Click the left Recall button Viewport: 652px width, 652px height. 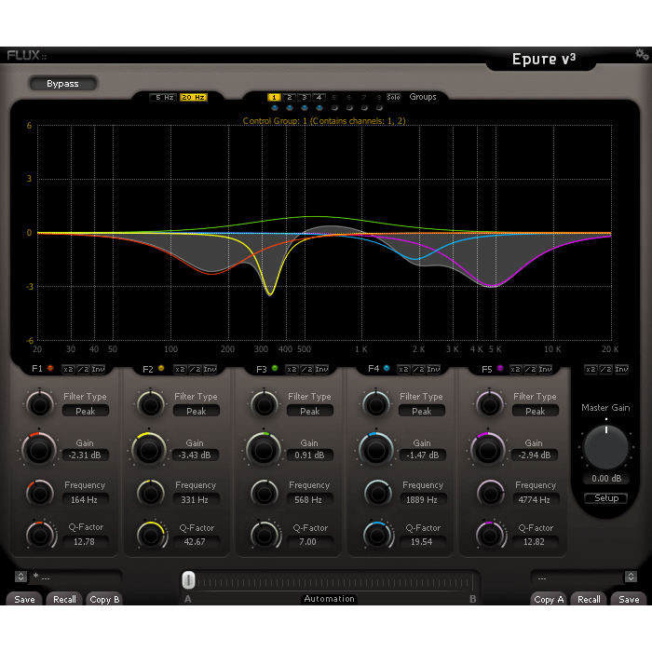65,599
